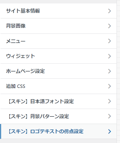The image size is (120, 143).
Task: Open 【スキン】ロゴテキストの傍点設定
Action: [58, 131]
